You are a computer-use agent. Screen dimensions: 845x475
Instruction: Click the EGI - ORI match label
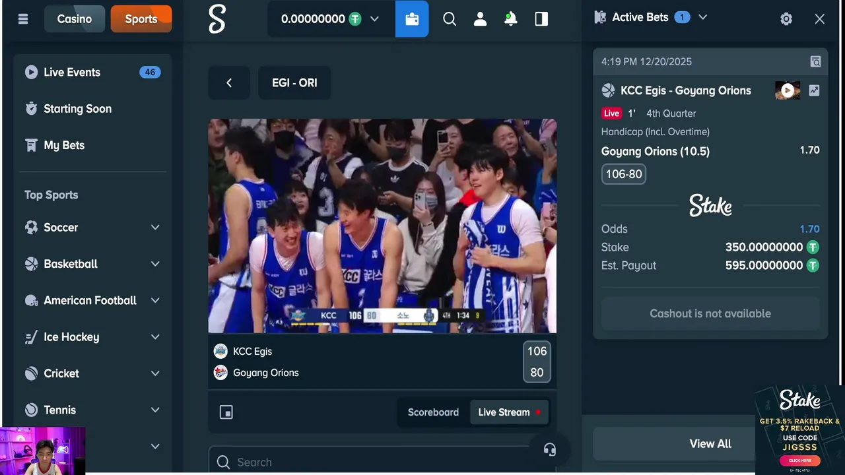[x=294, y=82]
